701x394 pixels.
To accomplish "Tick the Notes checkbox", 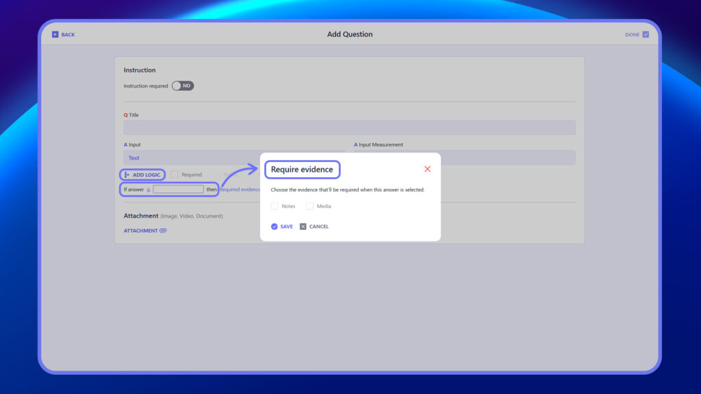I will [x=275, y=206].
